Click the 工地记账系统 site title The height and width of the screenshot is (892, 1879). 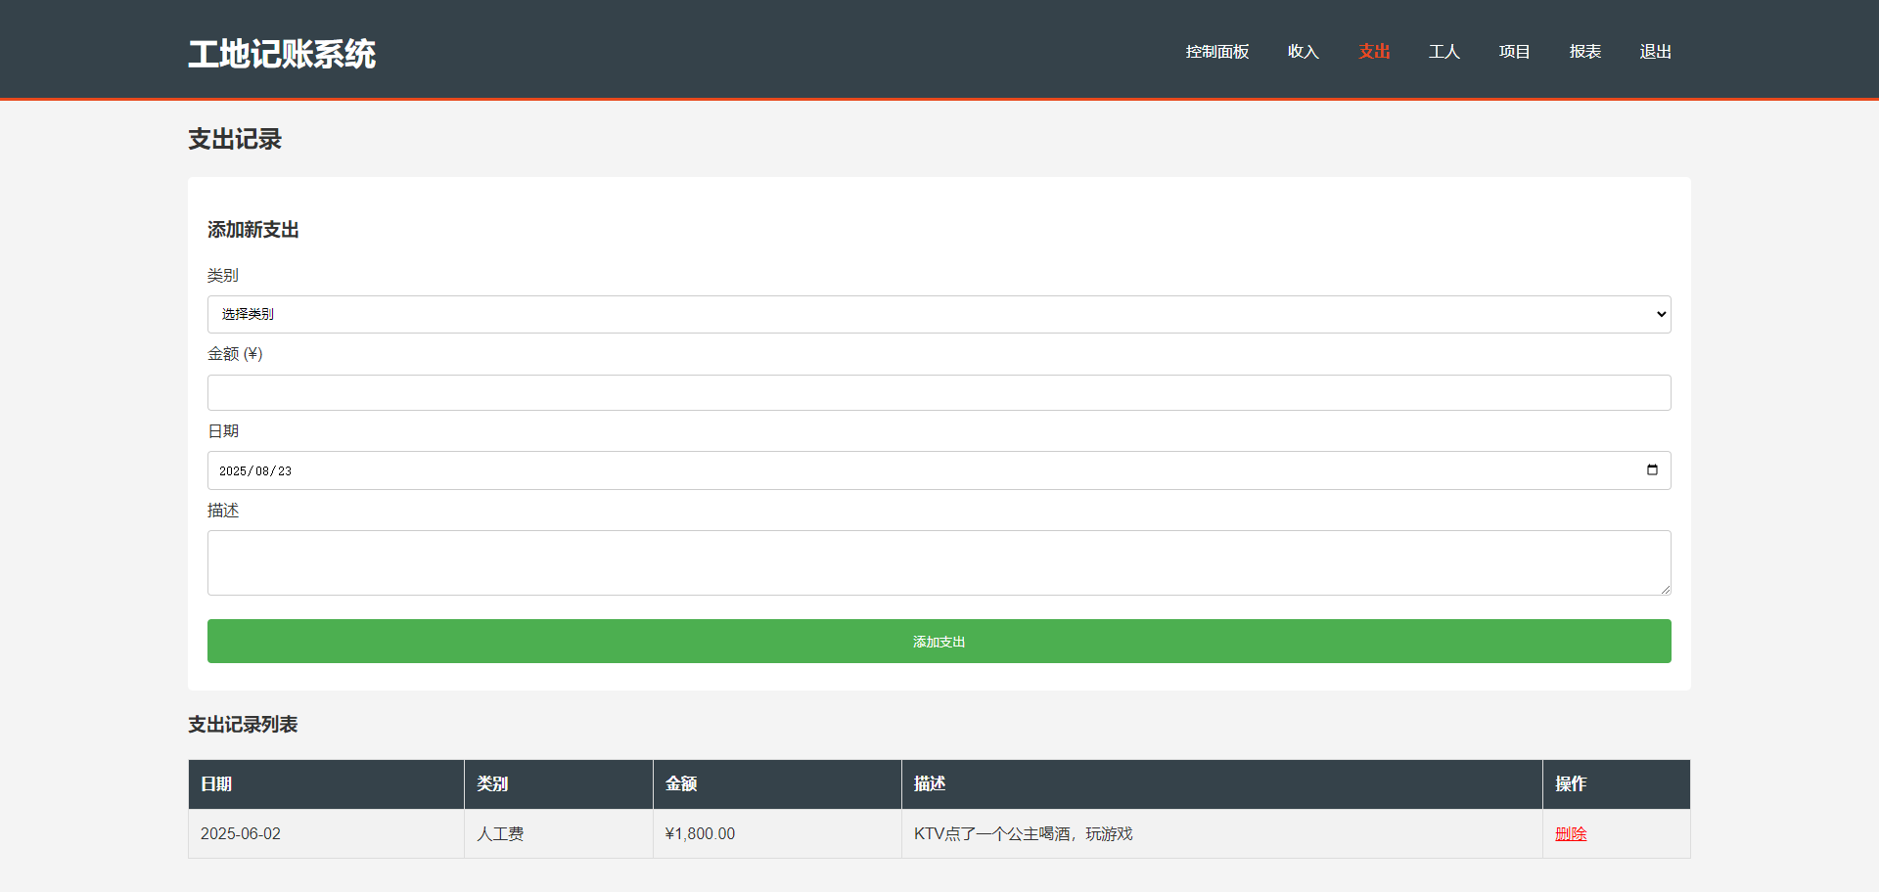coord(282,54)
